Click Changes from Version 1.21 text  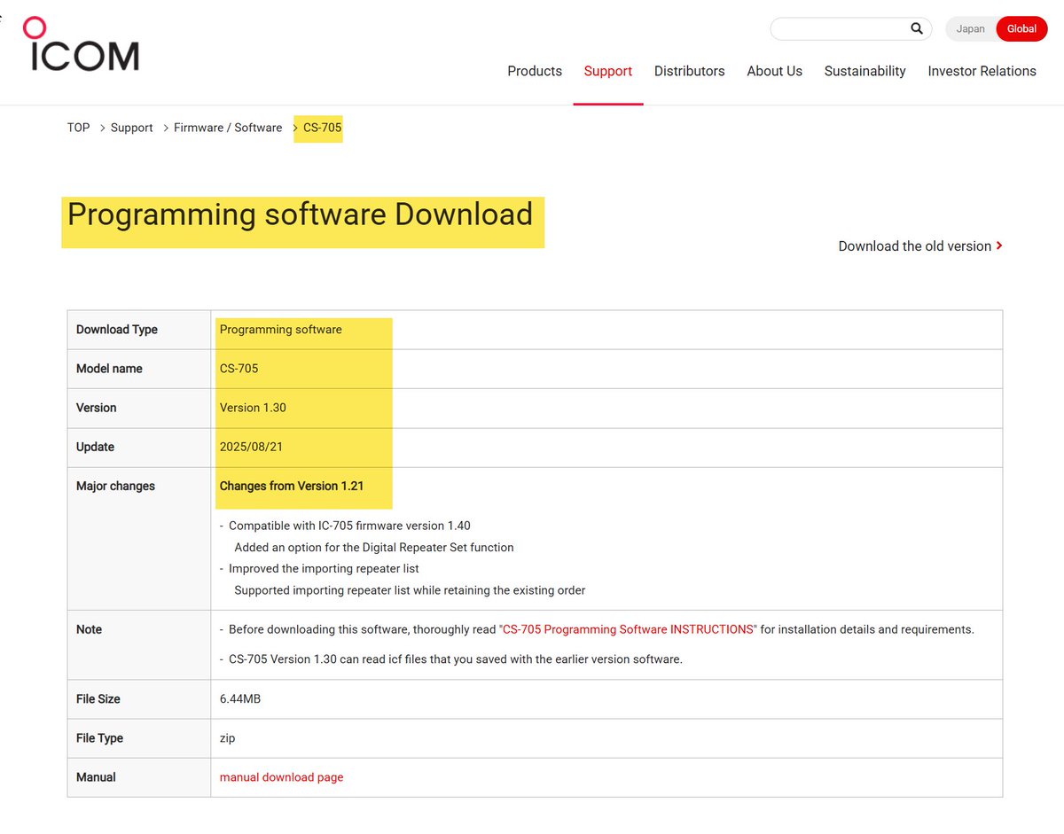click(x=292, y=486)
